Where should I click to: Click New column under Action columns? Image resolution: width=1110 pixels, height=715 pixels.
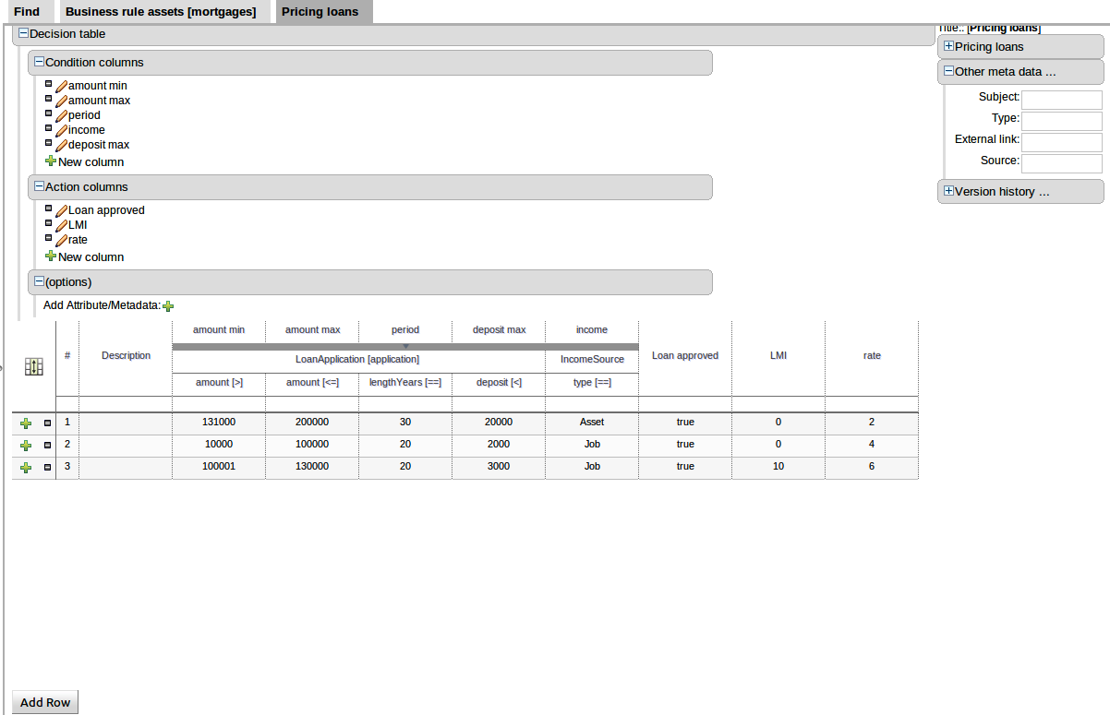pos(90,256)
